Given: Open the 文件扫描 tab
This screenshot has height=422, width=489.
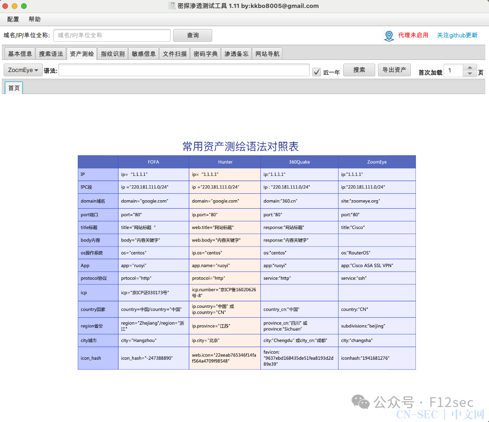Looking at the screenshot, I should pos(174,54).
